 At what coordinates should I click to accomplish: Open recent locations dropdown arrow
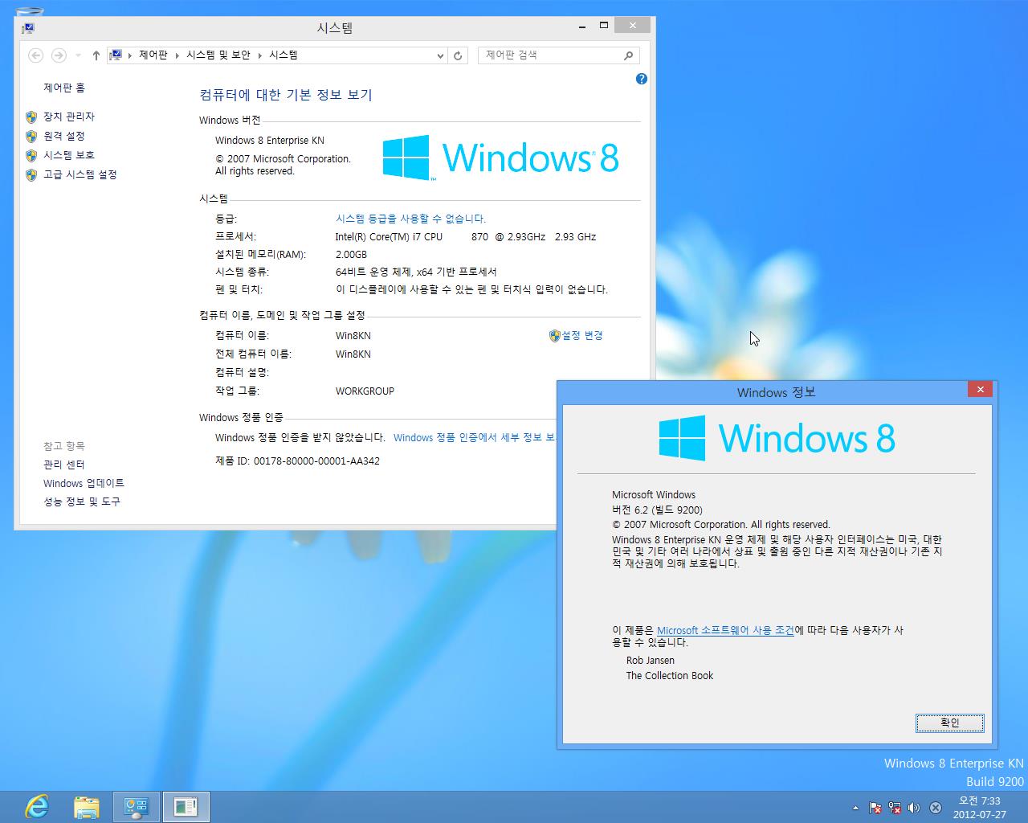(x=78, y=55)
